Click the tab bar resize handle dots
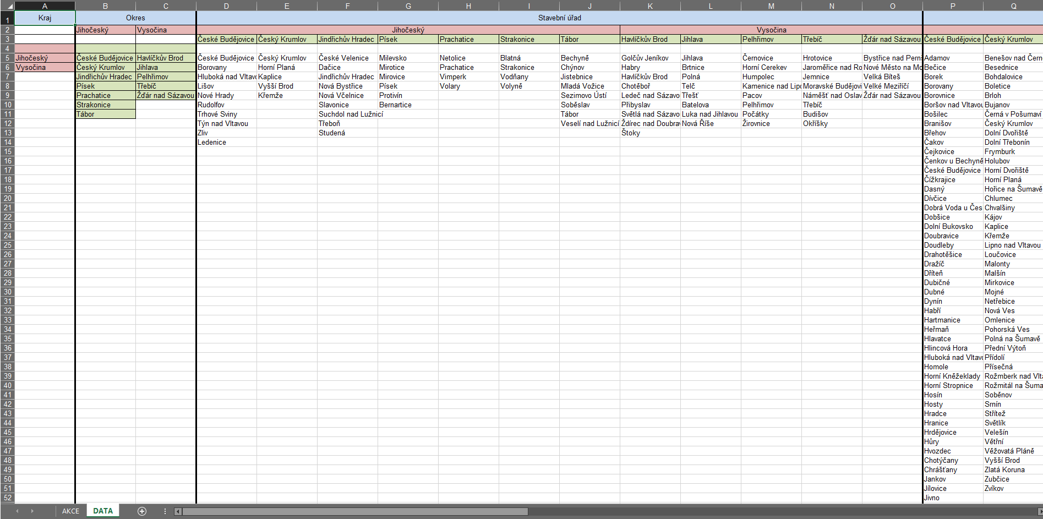 pyautogui.click(x=165, y=511)
